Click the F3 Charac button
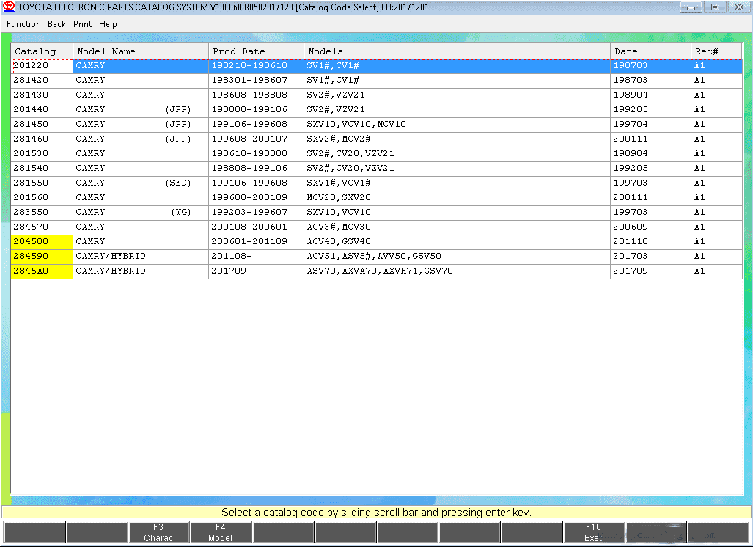Viewport: 753px width, 547px height. click(x=158, y=532)
